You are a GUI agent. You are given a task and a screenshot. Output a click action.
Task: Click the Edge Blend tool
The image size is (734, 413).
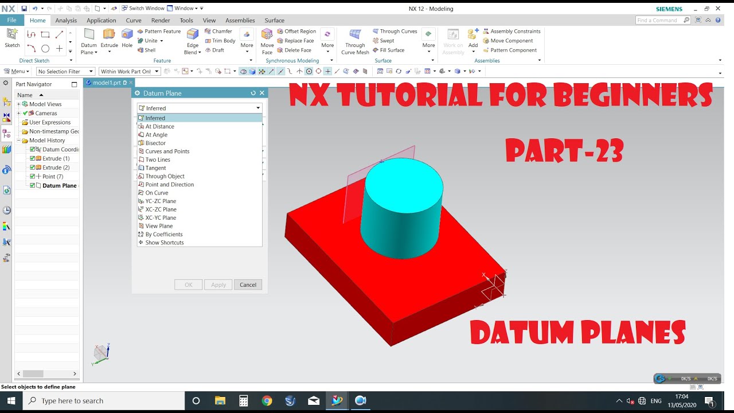point(193,41)
